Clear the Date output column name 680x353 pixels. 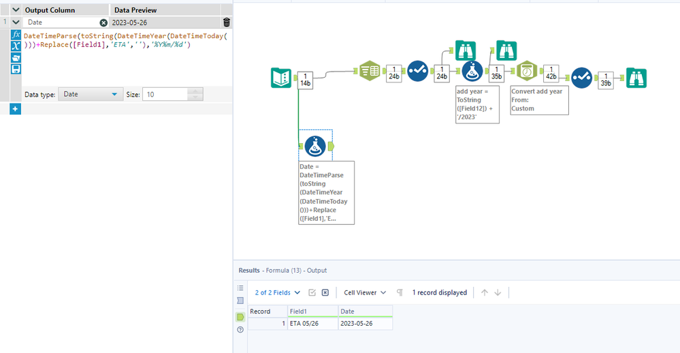click(x=103, y=22)
